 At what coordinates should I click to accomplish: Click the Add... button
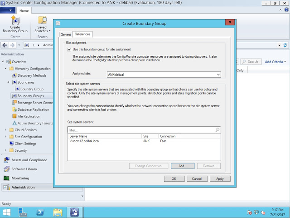coord(183,166)
